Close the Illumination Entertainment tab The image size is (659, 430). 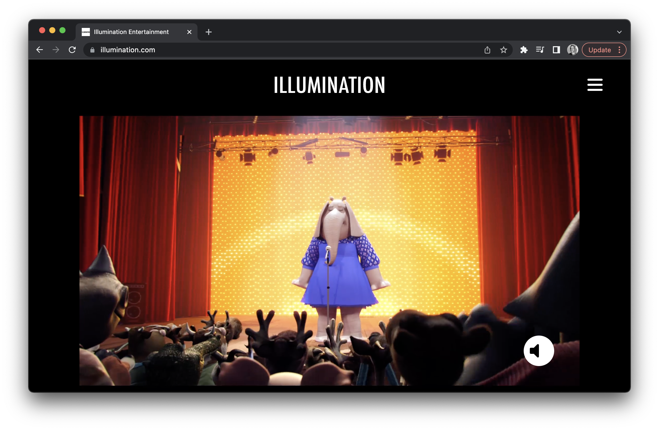tap(189, 32)
